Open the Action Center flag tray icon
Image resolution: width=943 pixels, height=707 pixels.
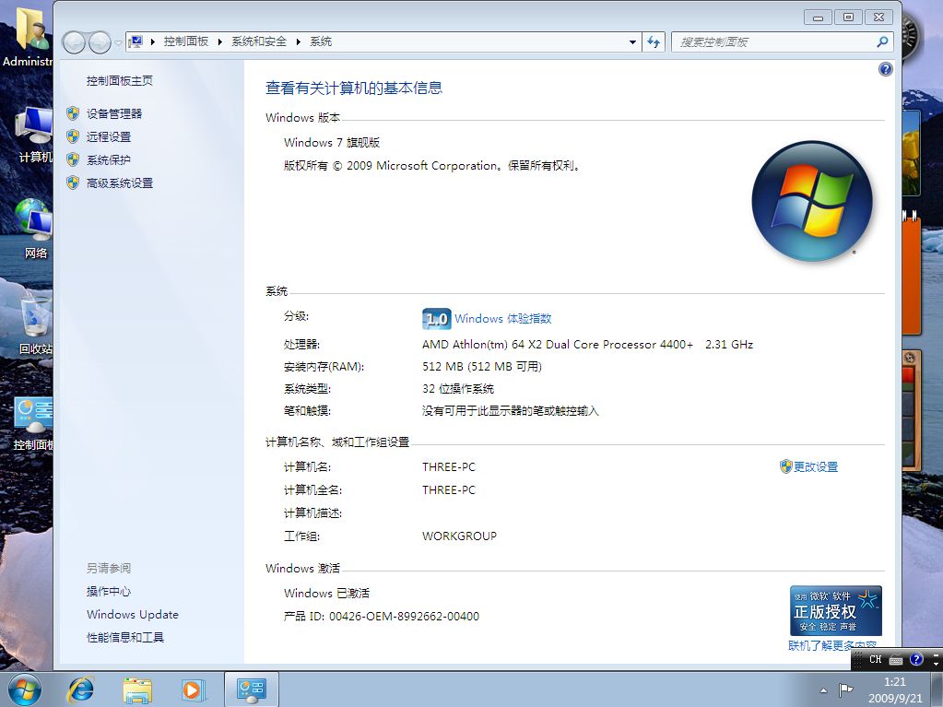pyautogui.click(x=845, y=689)
